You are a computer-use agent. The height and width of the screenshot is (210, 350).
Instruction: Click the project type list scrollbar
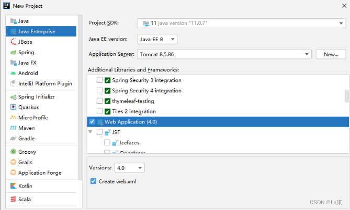coord(80,98)
